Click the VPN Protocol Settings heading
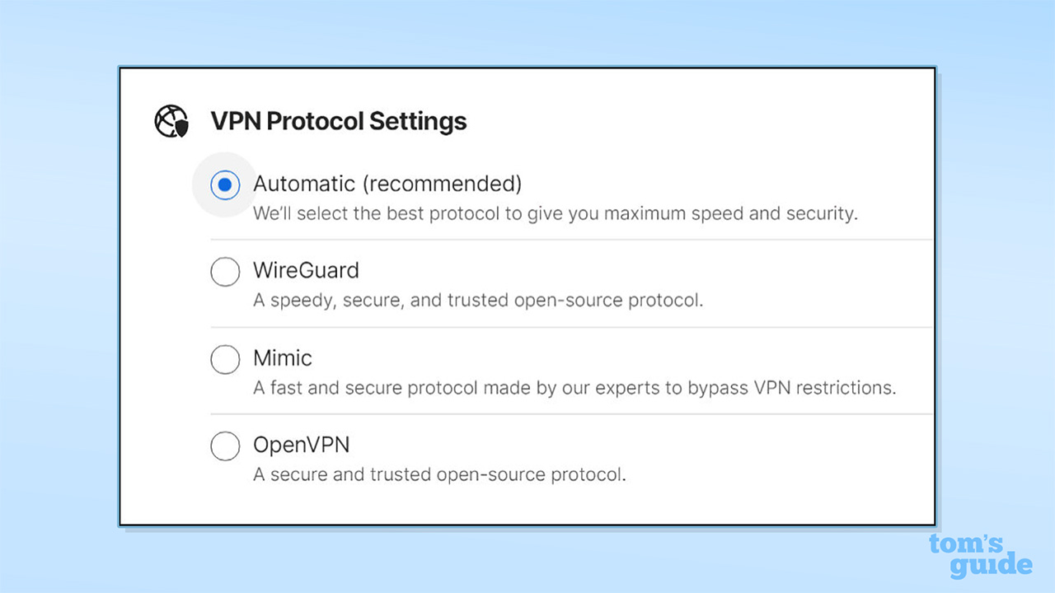This screenshot has width=1055, height=593. (339, 121)
